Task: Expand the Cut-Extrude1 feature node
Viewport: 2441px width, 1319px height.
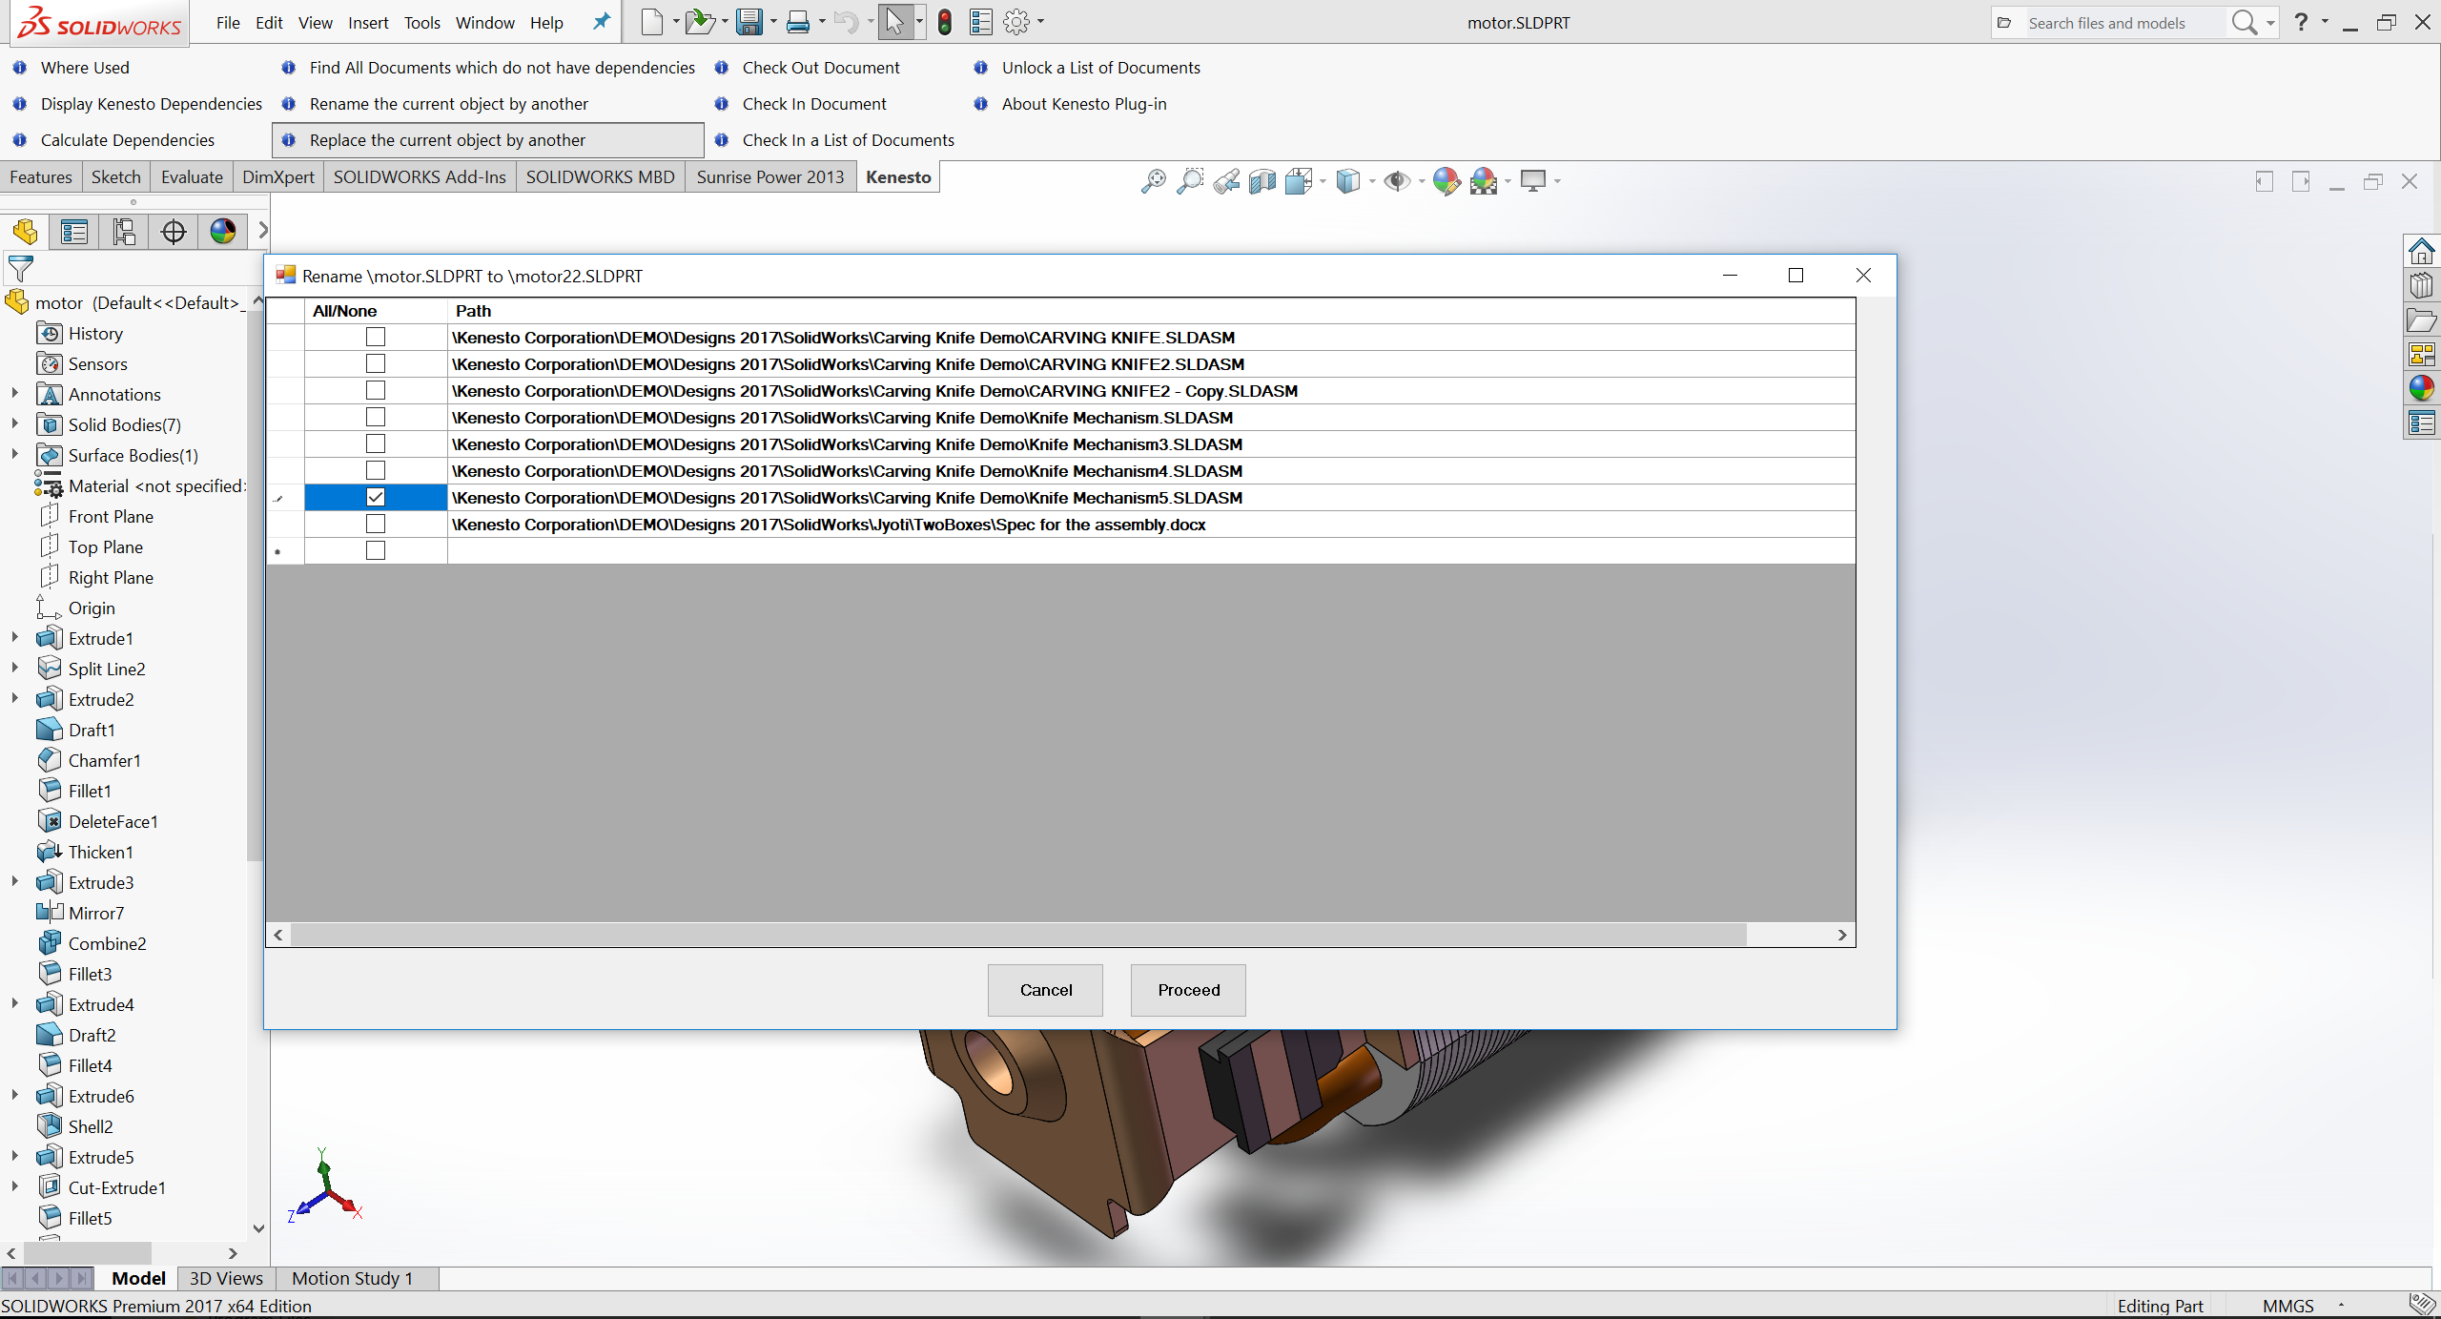Action: coord(14,1187)
